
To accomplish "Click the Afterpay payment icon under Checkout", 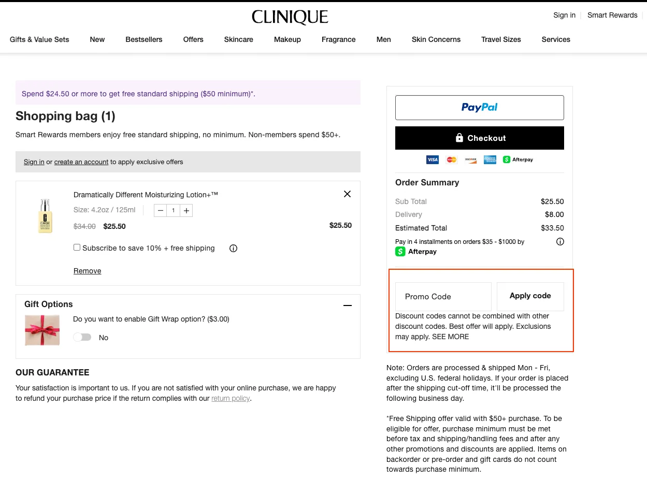I will 518,159.
